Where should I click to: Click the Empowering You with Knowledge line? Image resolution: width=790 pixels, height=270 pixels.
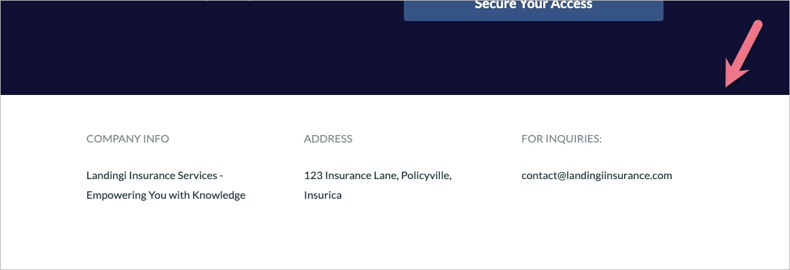coord(166,195)
